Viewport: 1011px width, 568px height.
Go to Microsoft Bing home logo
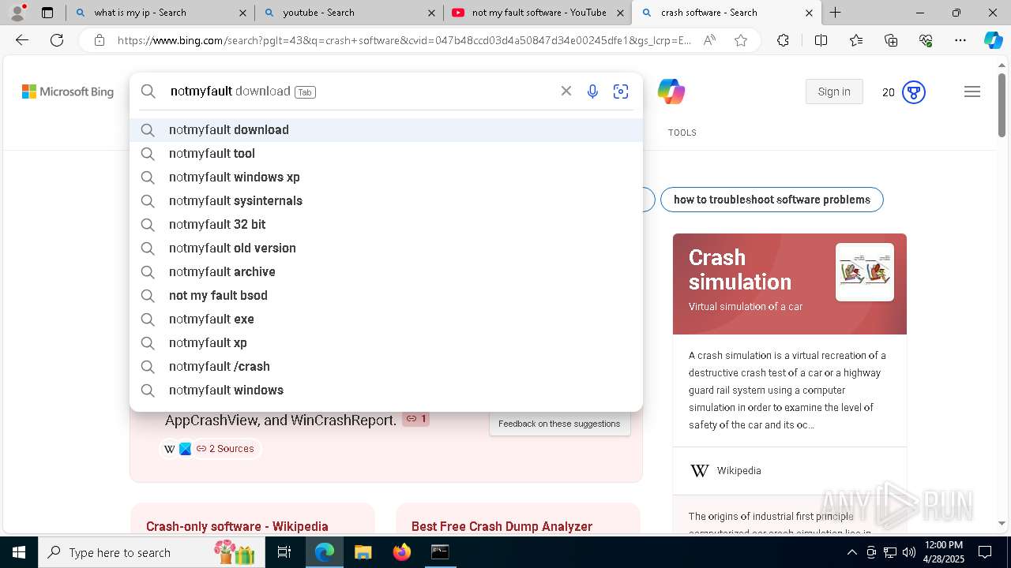tap(68, 92)
